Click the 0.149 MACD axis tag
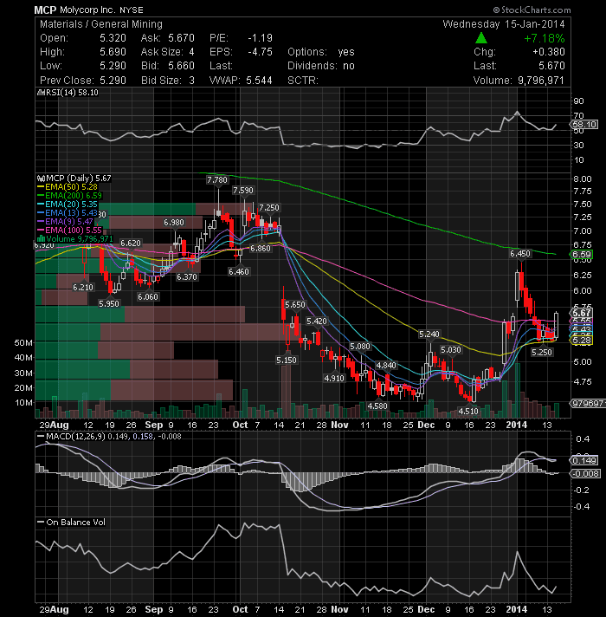 click(584, 461)
